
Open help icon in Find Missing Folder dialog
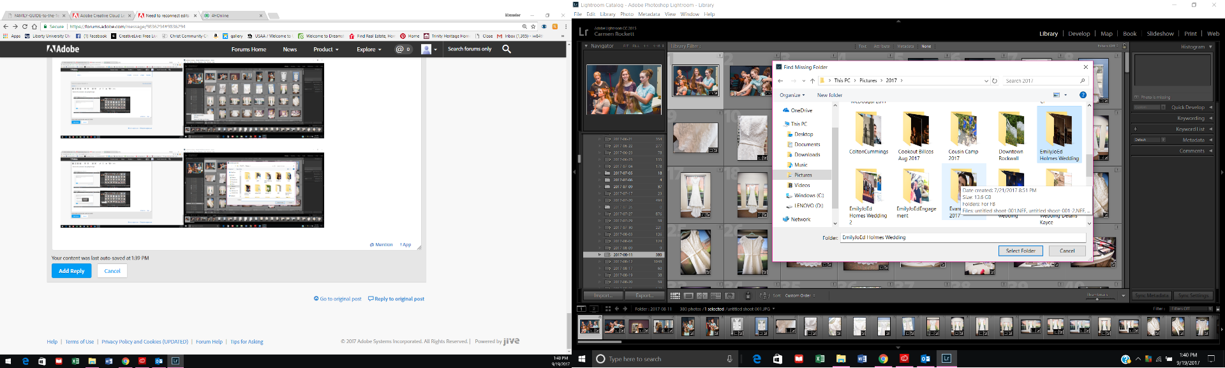(1083, 95)
